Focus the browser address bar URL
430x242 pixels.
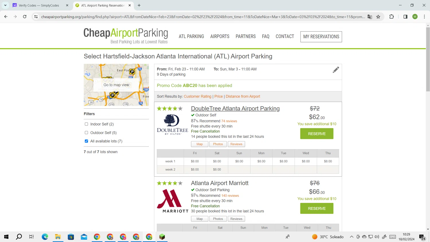203,17
